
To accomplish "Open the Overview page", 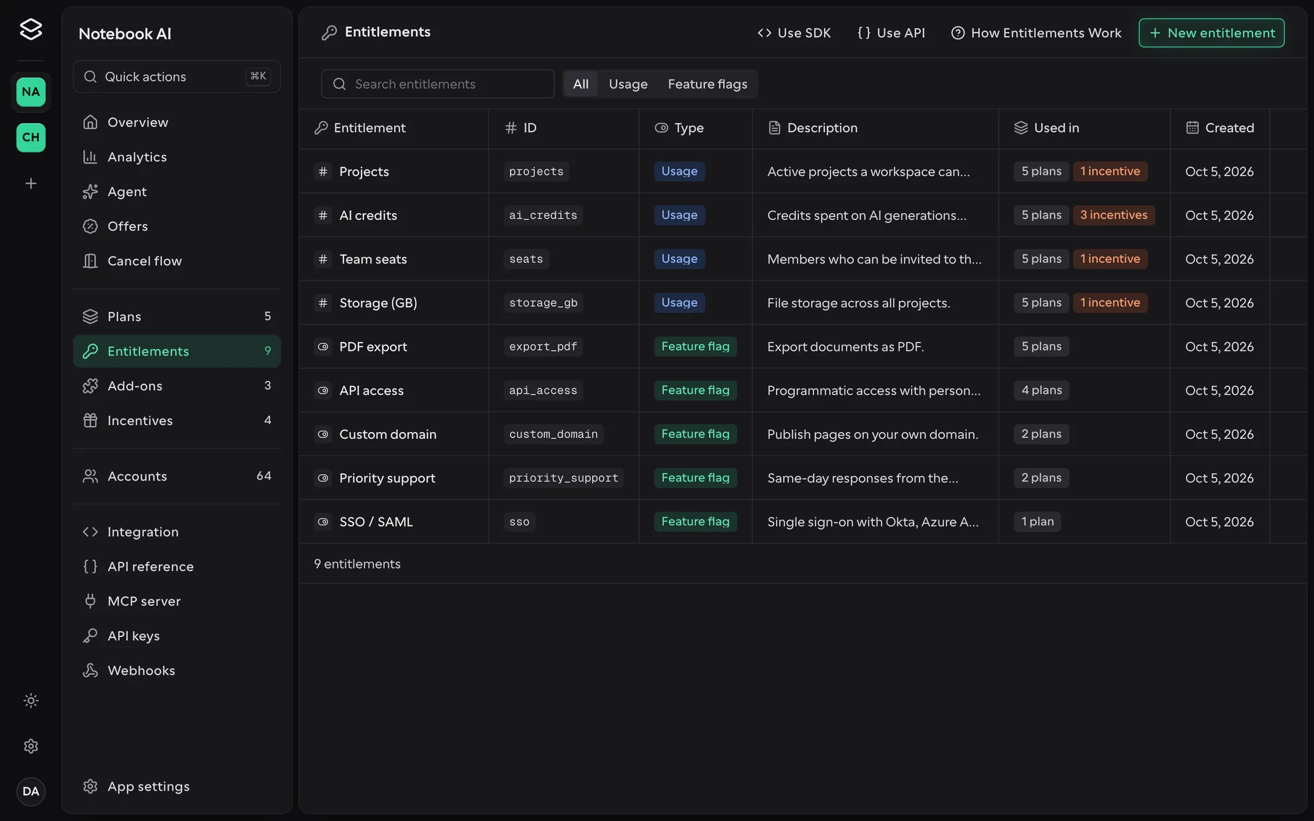I will point(177,122).
